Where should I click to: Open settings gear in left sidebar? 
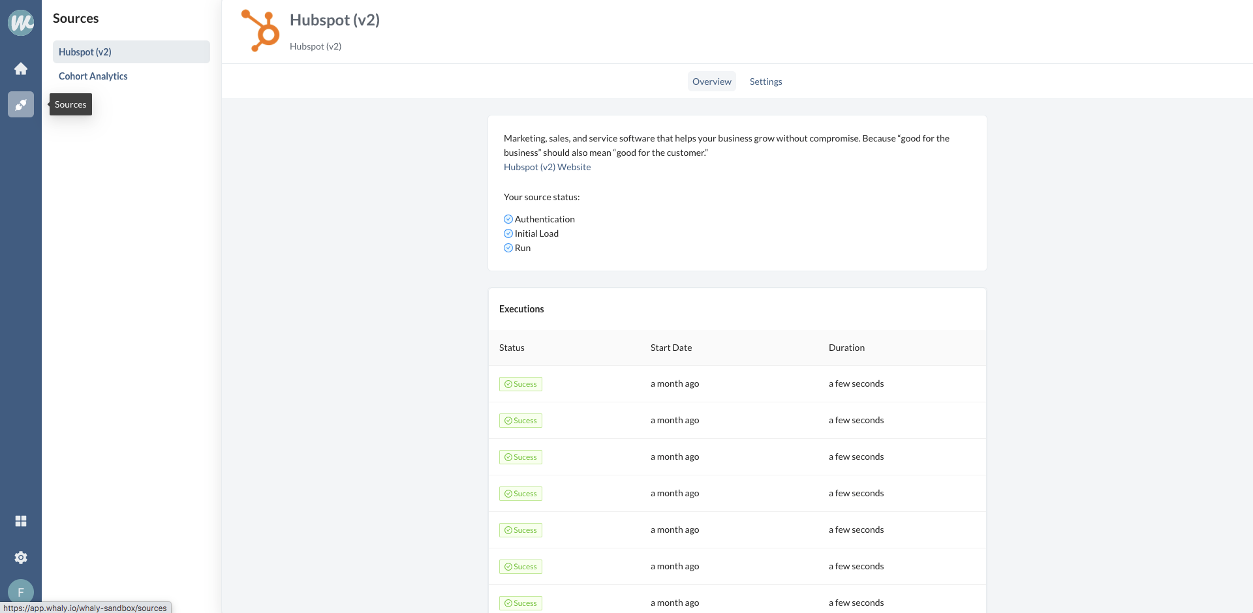pyautogui.click(x=21, y=558)
